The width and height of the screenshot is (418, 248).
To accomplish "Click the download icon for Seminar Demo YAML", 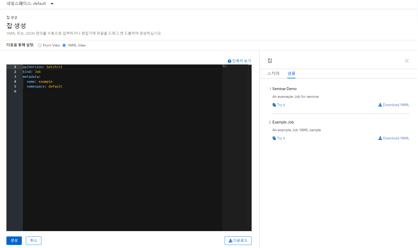I will pos(380,105).
